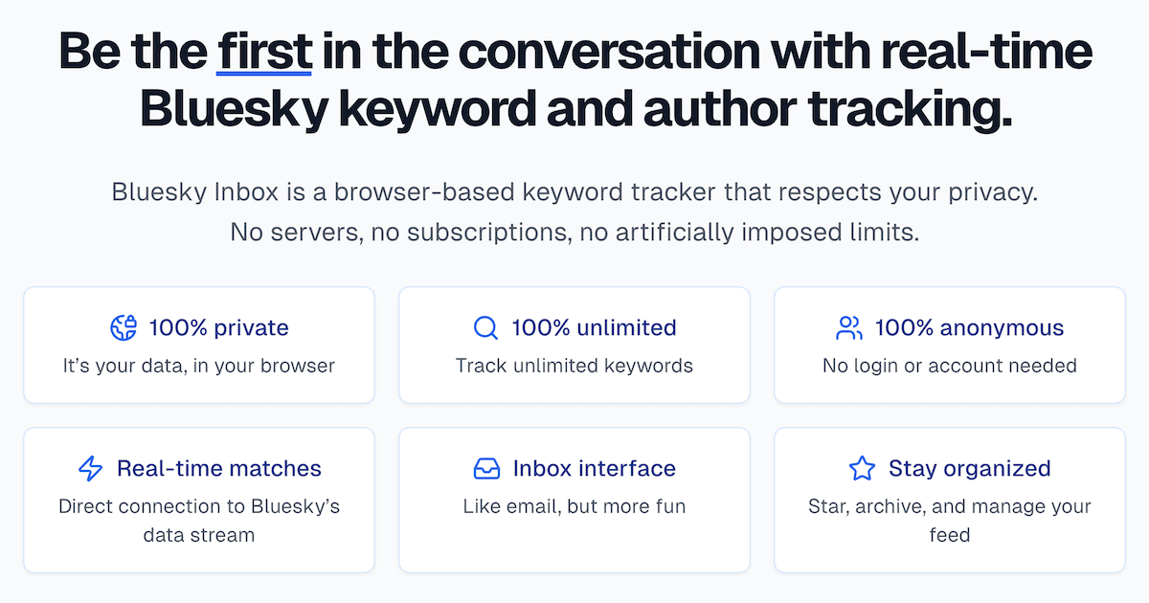The image size is (1149, 603).
Task: Select the "100% unlimited" card title
Action: point(594,328)
